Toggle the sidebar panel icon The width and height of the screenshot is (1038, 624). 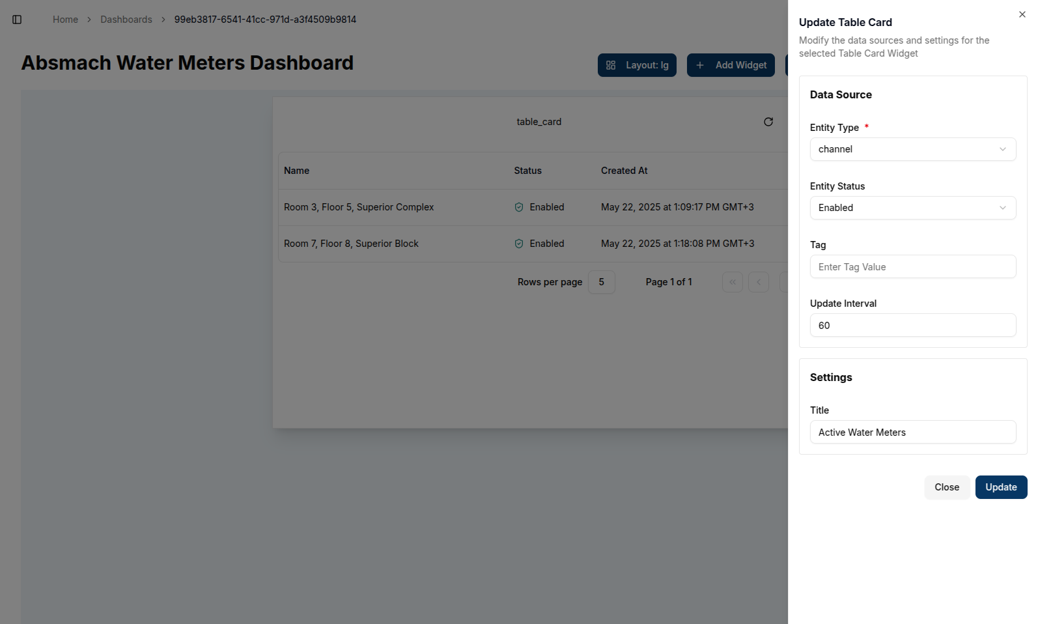click(x=17, y=20)
